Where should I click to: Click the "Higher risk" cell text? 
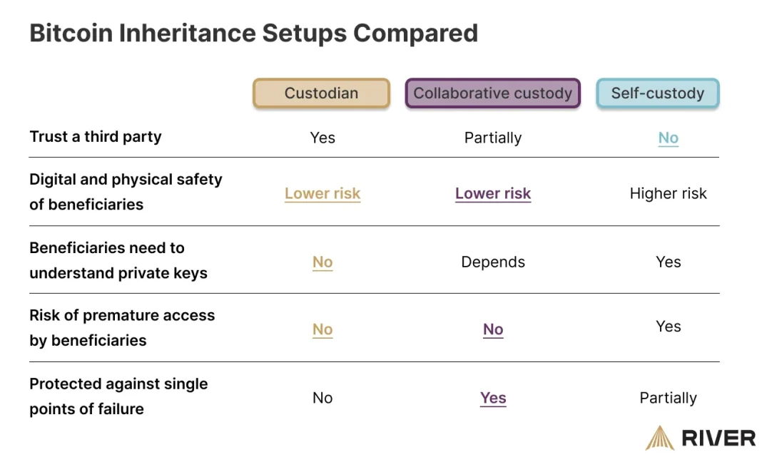click(x=668, y=193)
